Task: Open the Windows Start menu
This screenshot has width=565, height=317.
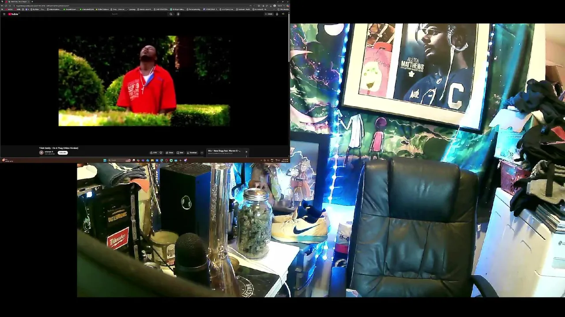Action: pos(105,160)
